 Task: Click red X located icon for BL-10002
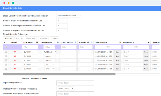pyautogui.click(x=15, y=56)
